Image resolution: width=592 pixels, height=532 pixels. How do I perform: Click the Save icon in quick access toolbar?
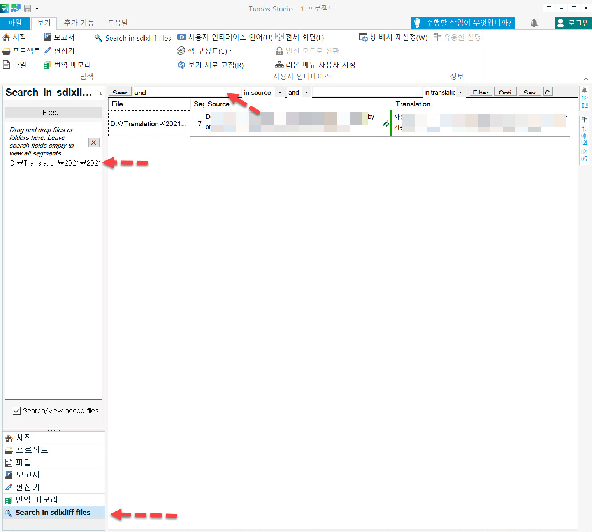[x=27, y=8]
